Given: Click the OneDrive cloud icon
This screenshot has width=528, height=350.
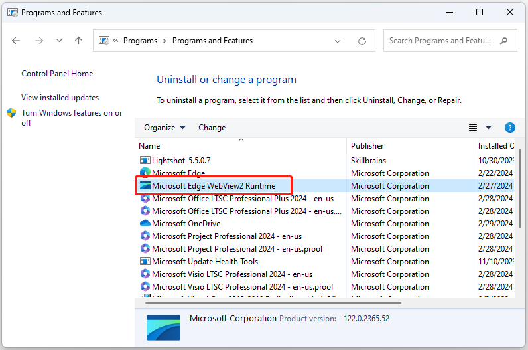Looking at the screenshot, I should click(x=145, y=223).
